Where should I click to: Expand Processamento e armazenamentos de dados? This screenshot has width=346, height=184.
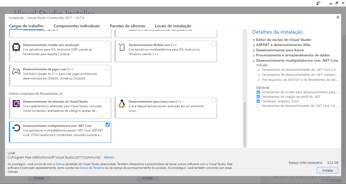point(254,55)
